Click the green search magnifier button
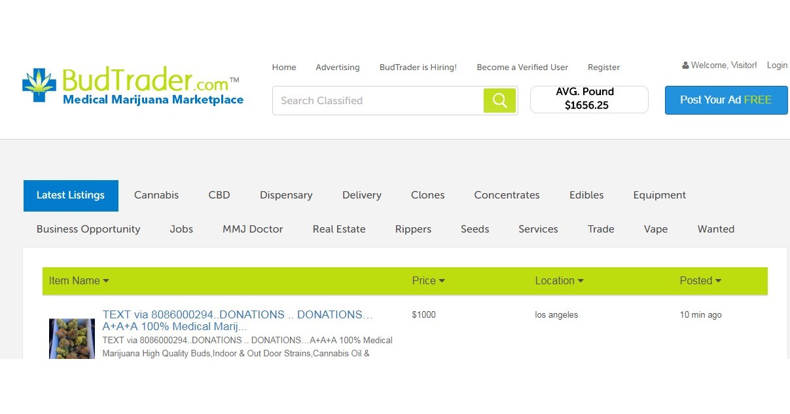 pyautogui.click(x=499, y=100)
